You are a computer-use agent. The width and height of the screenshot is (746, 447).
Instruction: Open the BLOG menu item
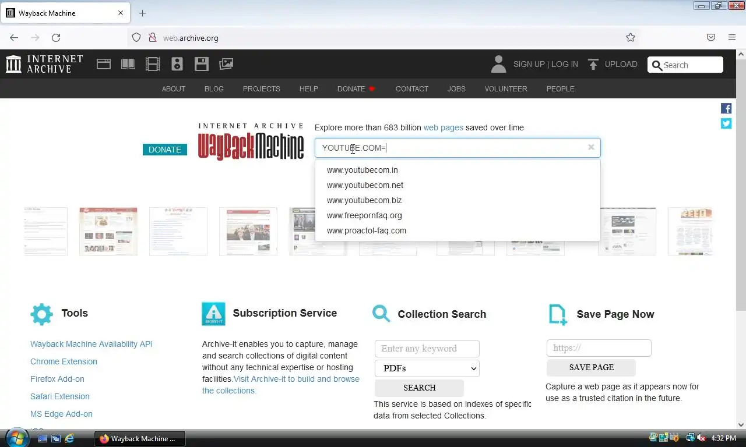point(214,89)
